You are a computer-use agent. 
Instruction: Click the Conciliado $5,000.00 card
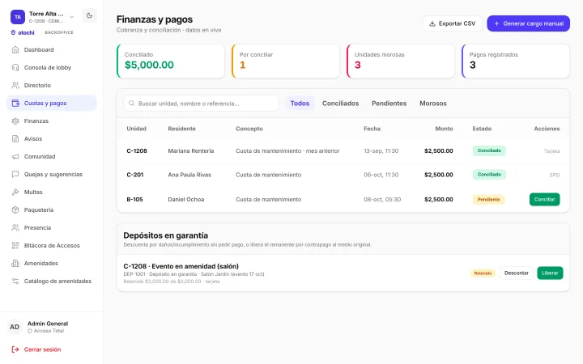(x=171, y=61)
